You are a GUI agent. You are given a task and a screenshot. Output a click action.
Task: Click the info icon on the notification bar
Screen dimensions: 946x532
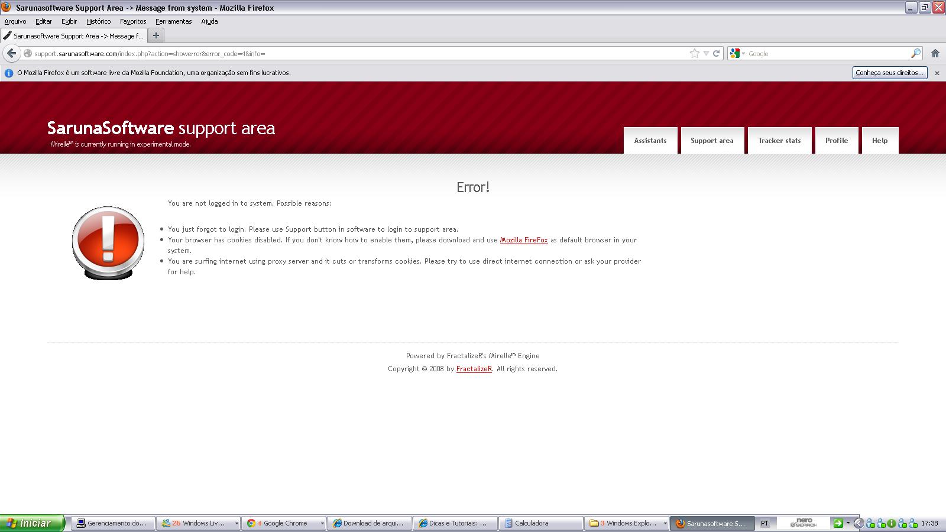[9, 73]
